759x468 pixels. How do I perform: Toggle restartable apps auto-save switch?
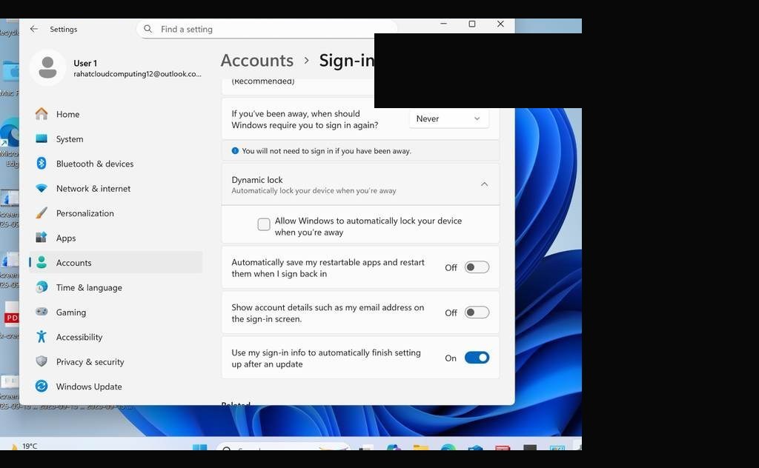click(477, 267)
